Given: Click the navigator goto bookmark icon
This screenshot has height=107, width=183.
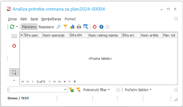Looking at the screenshot, I should coord(69,82).
